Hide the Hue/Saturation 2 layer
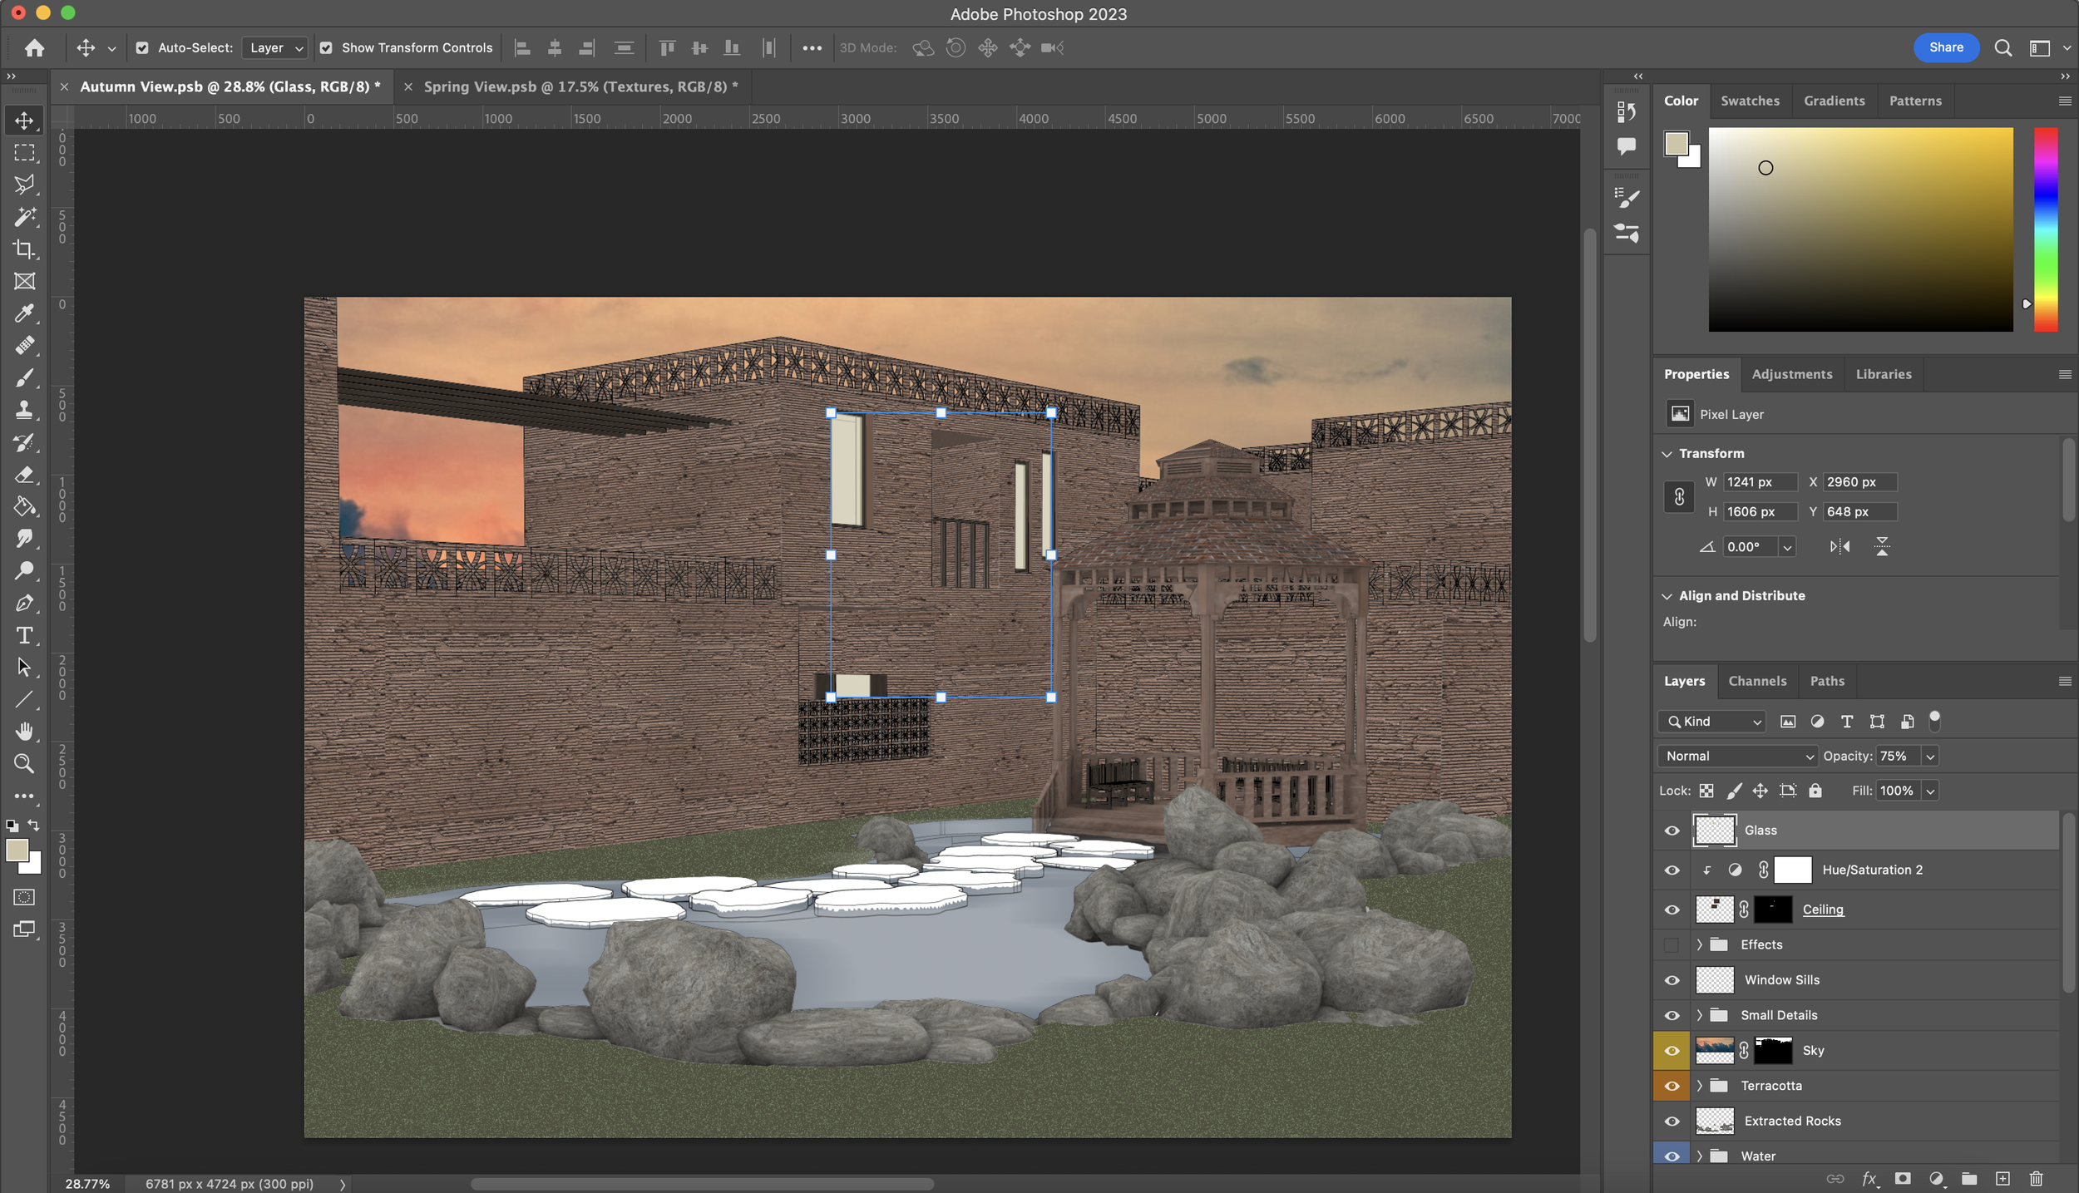 point(1672,870)
